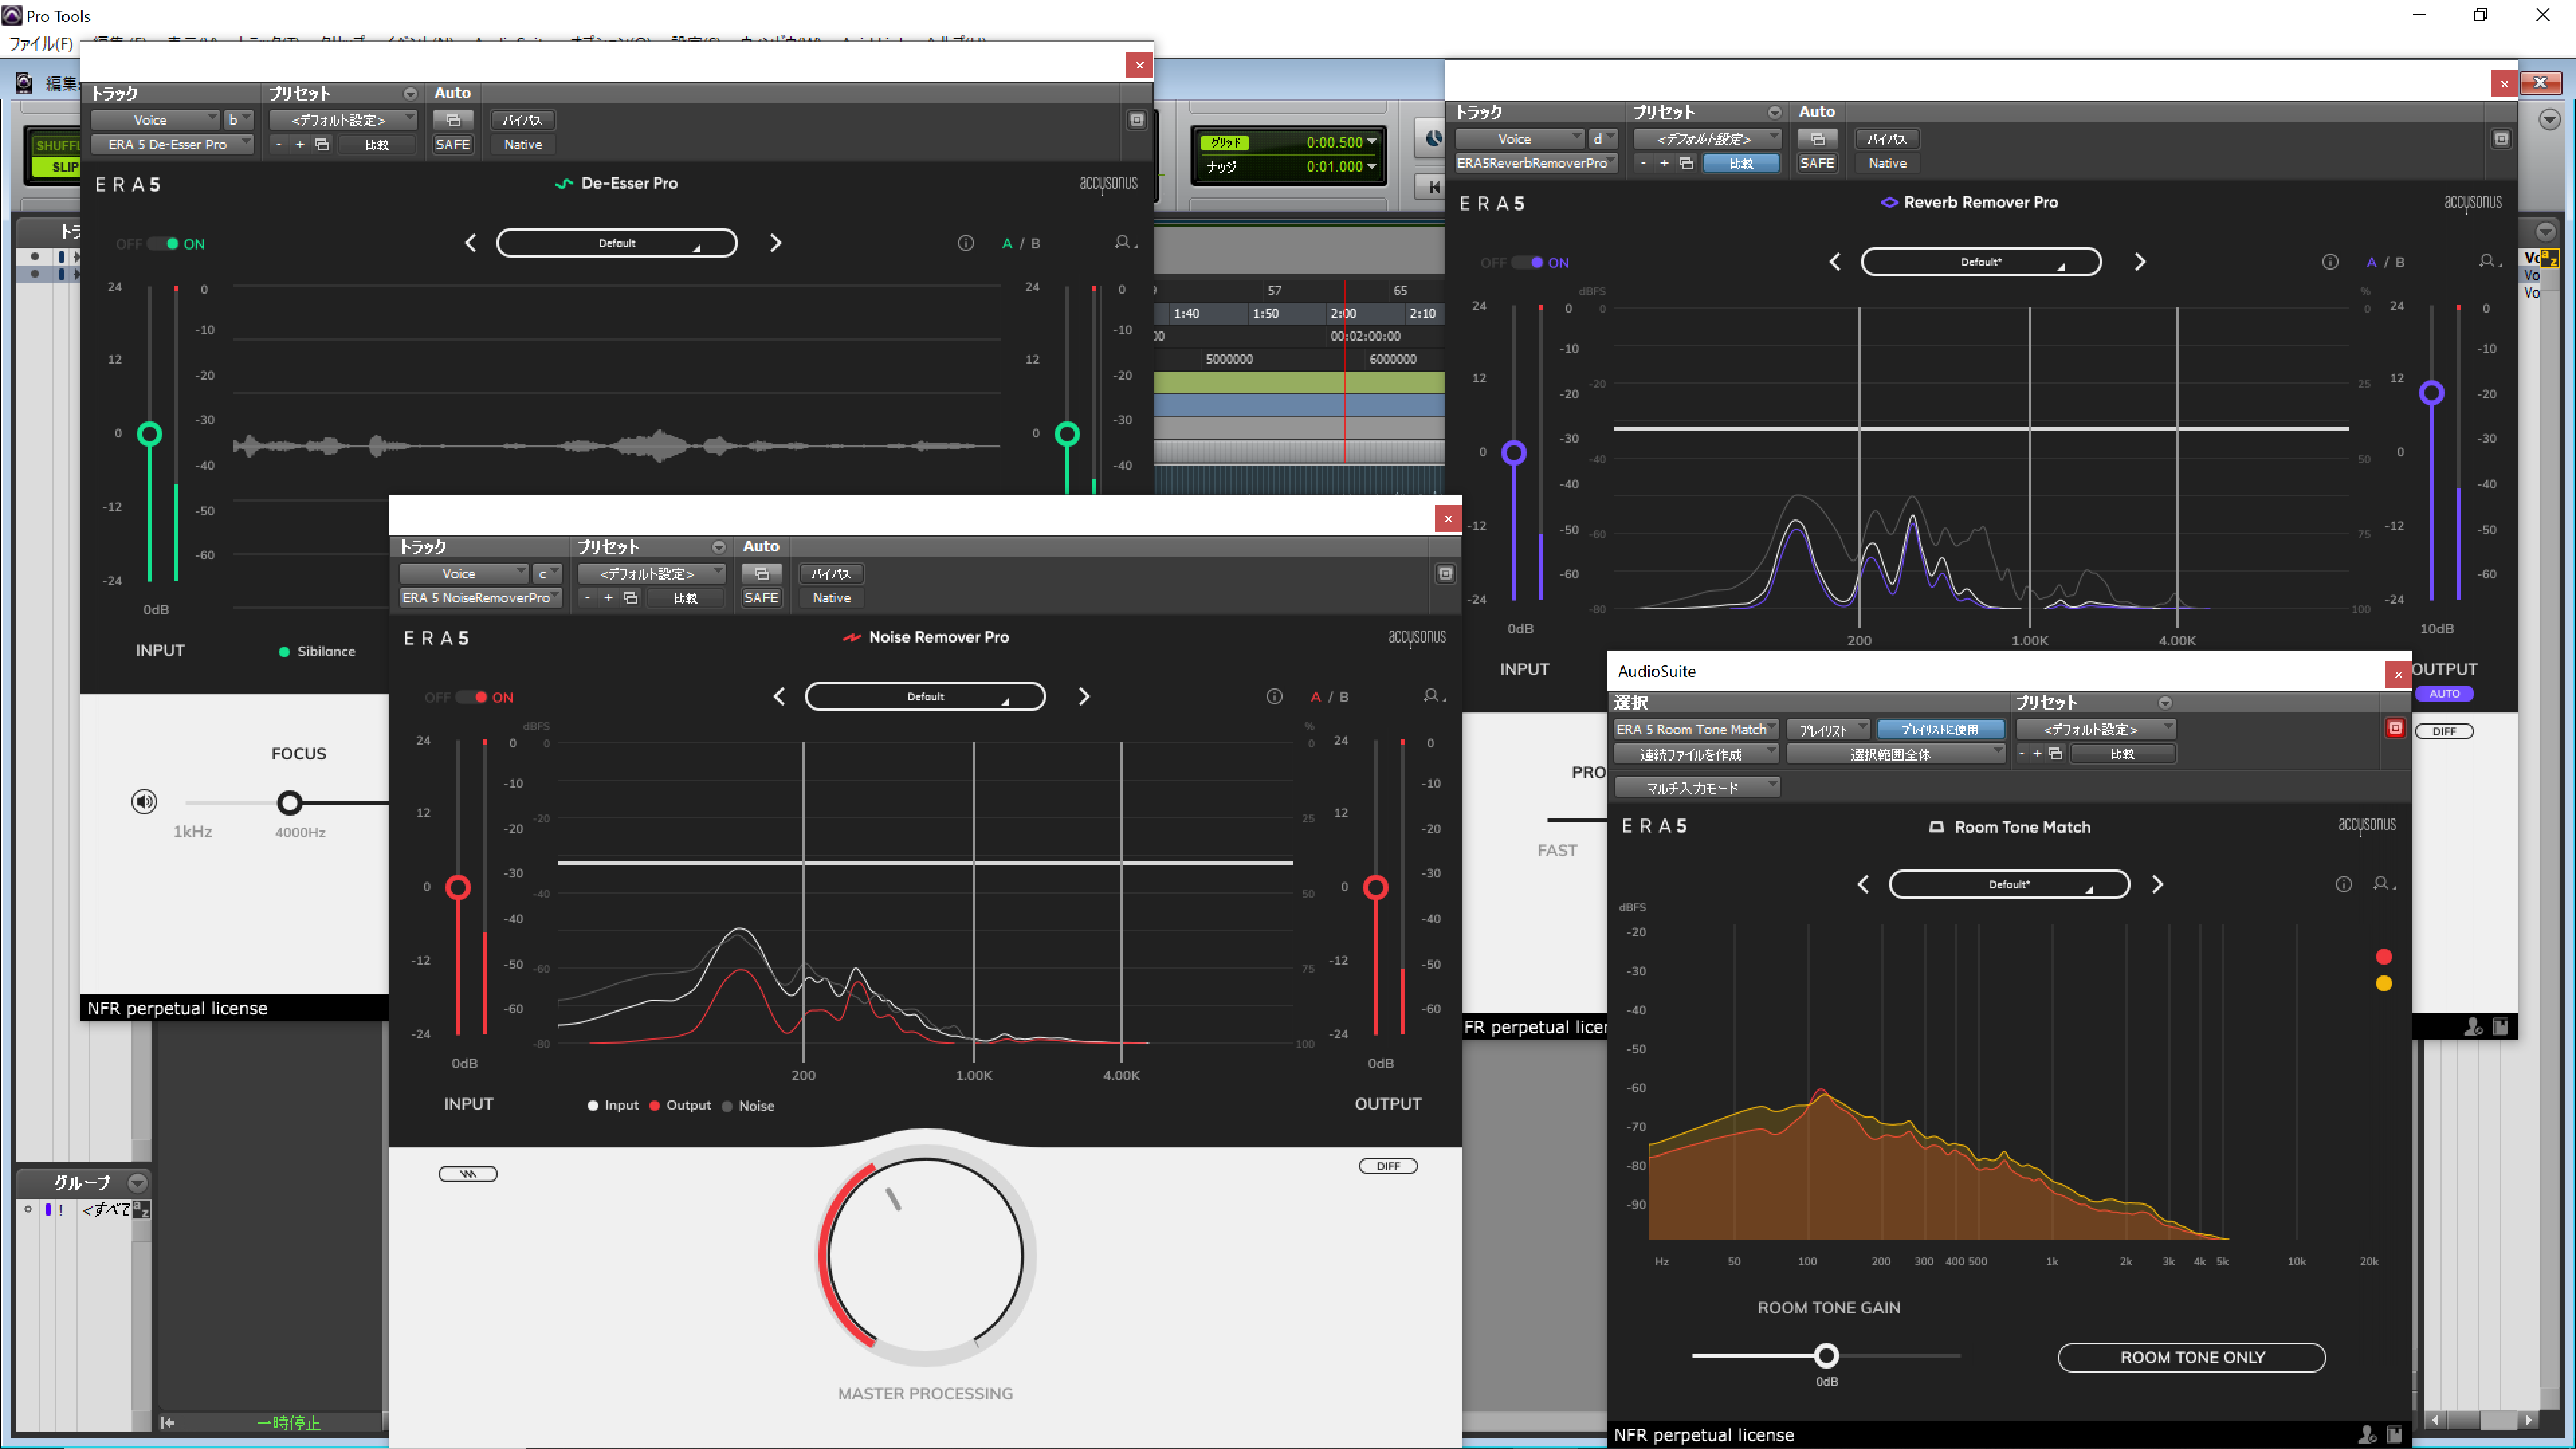Viewport: 2576px width, 1449px height.
Task: Open Default preset dropdown in Noise Remover Pro
Action: 926,696
